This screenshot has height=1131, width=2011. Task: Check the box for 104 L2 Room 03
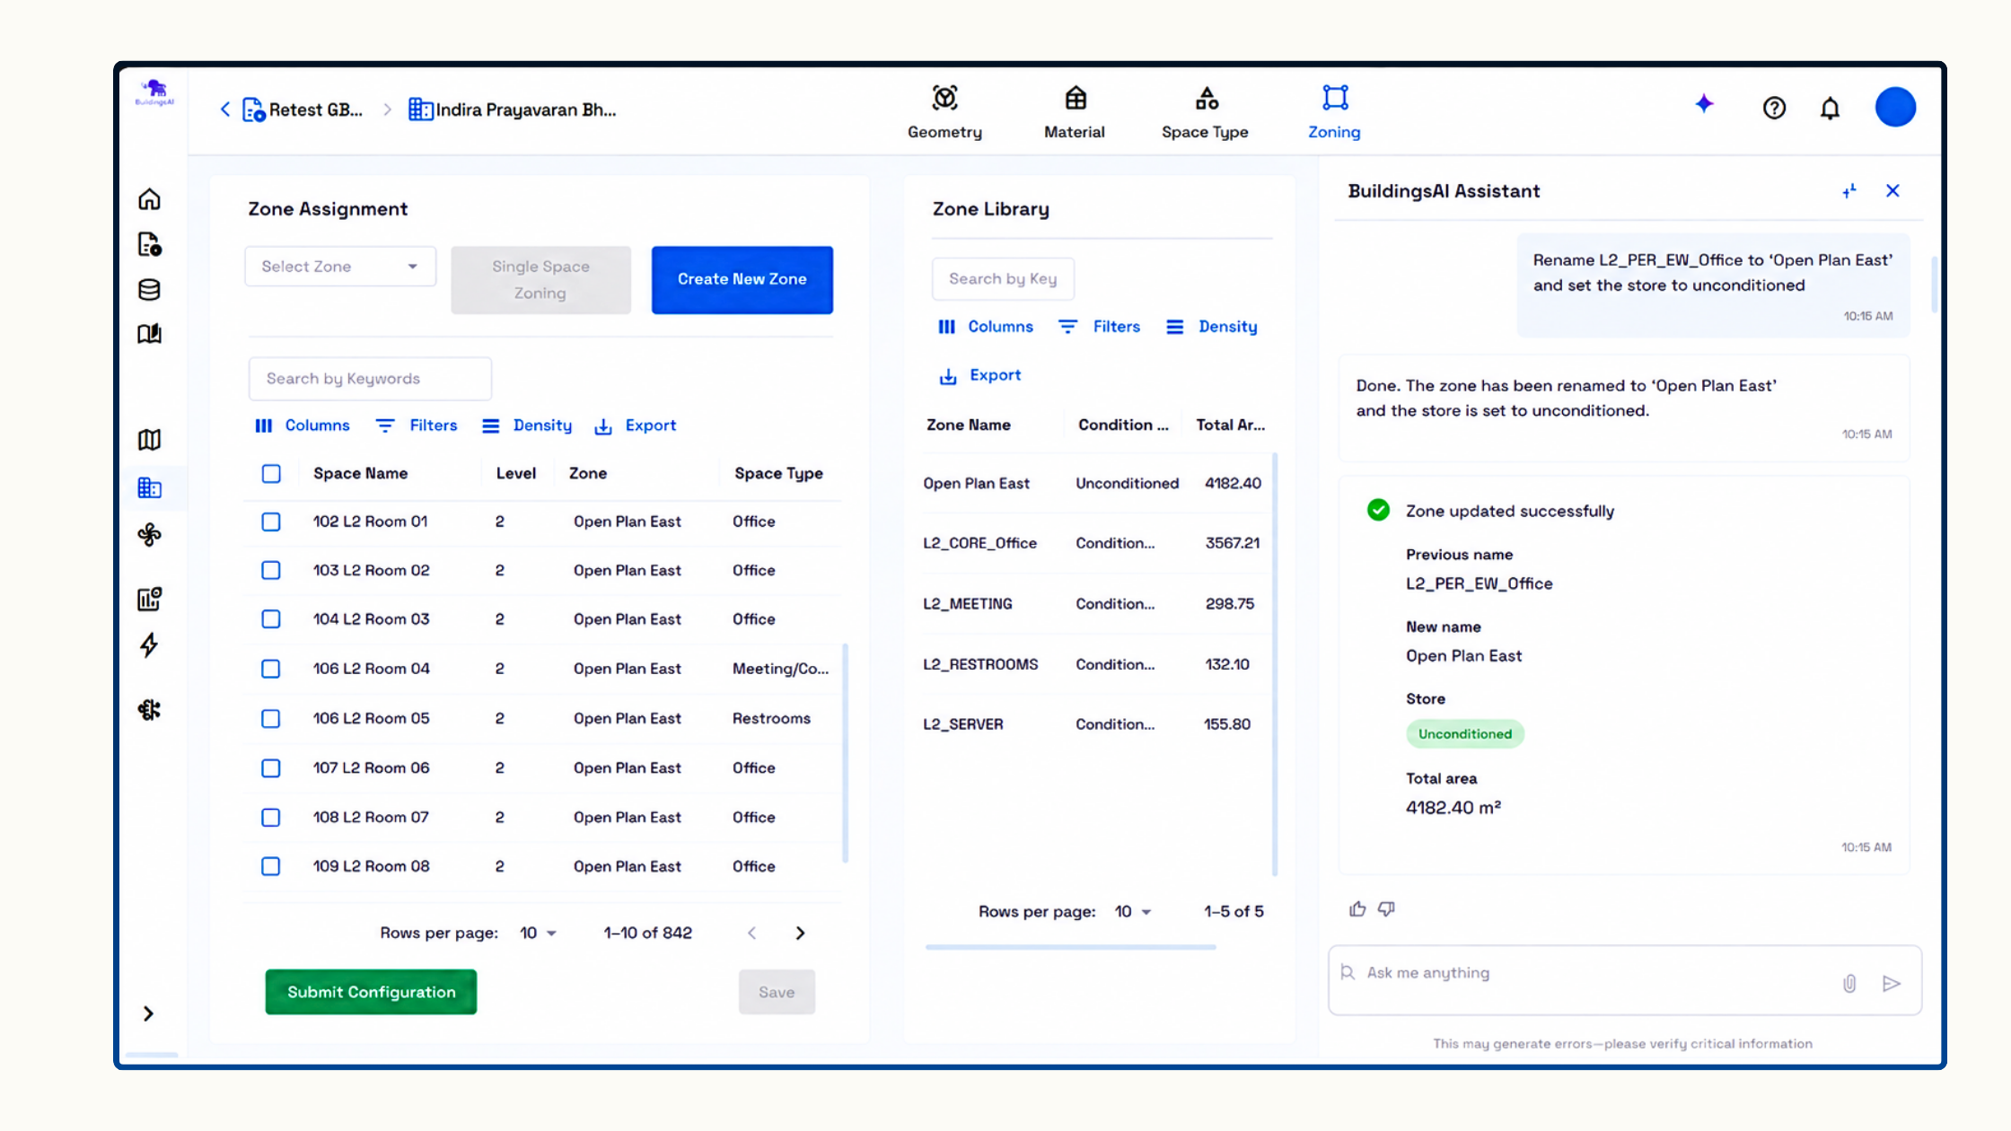pos(271,619)
